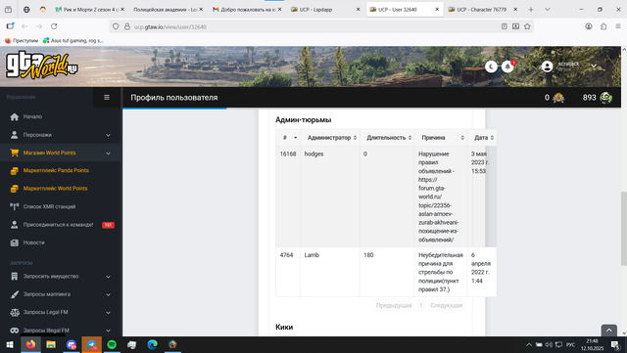The image size is (627, 353).
Task: Sort by Дата column
Action: tap(482, 138)
